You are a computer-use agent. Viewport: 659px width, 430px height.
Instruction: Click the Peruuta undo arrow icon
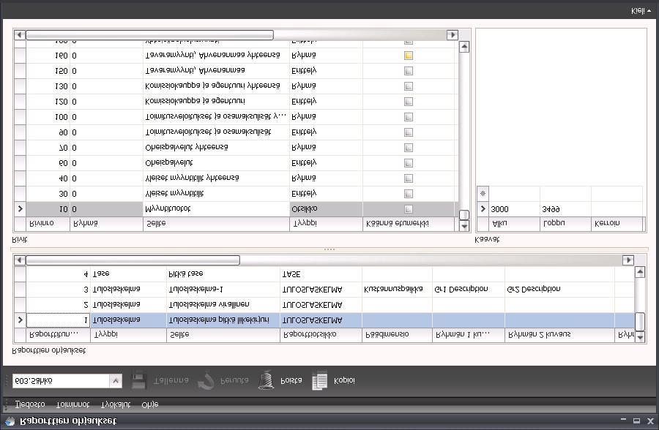pos(206,380)
